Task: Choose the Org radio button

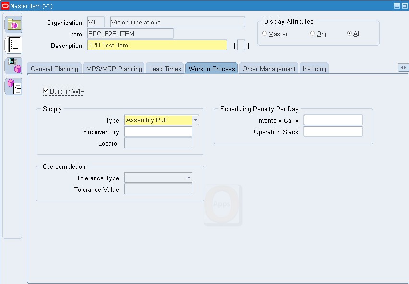Action: coord(312,34)
